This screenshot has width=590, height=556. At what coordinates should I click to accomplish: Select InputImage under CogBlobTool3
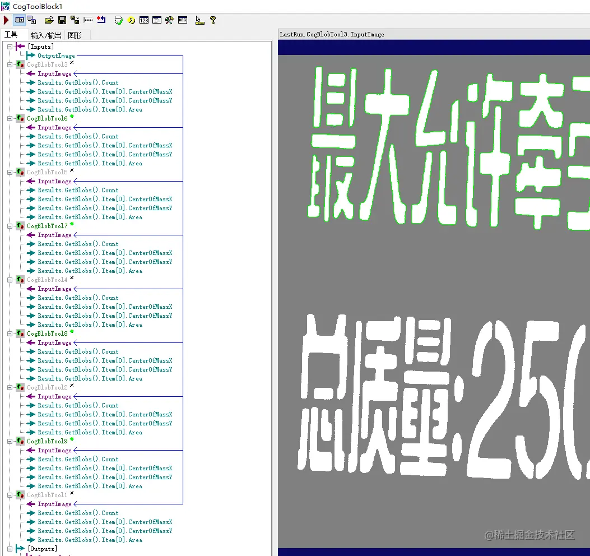point(54,74)
